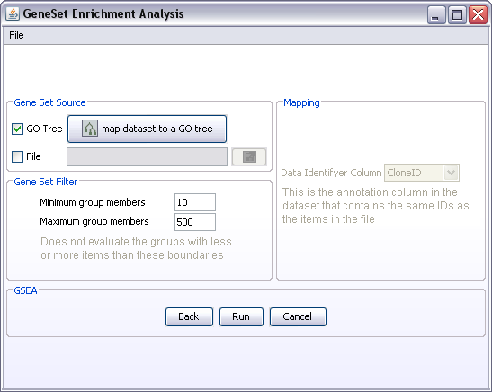Minimize the GeneSet Enrichment Analysis window
The image size is (492, 392).
[436, 14]
